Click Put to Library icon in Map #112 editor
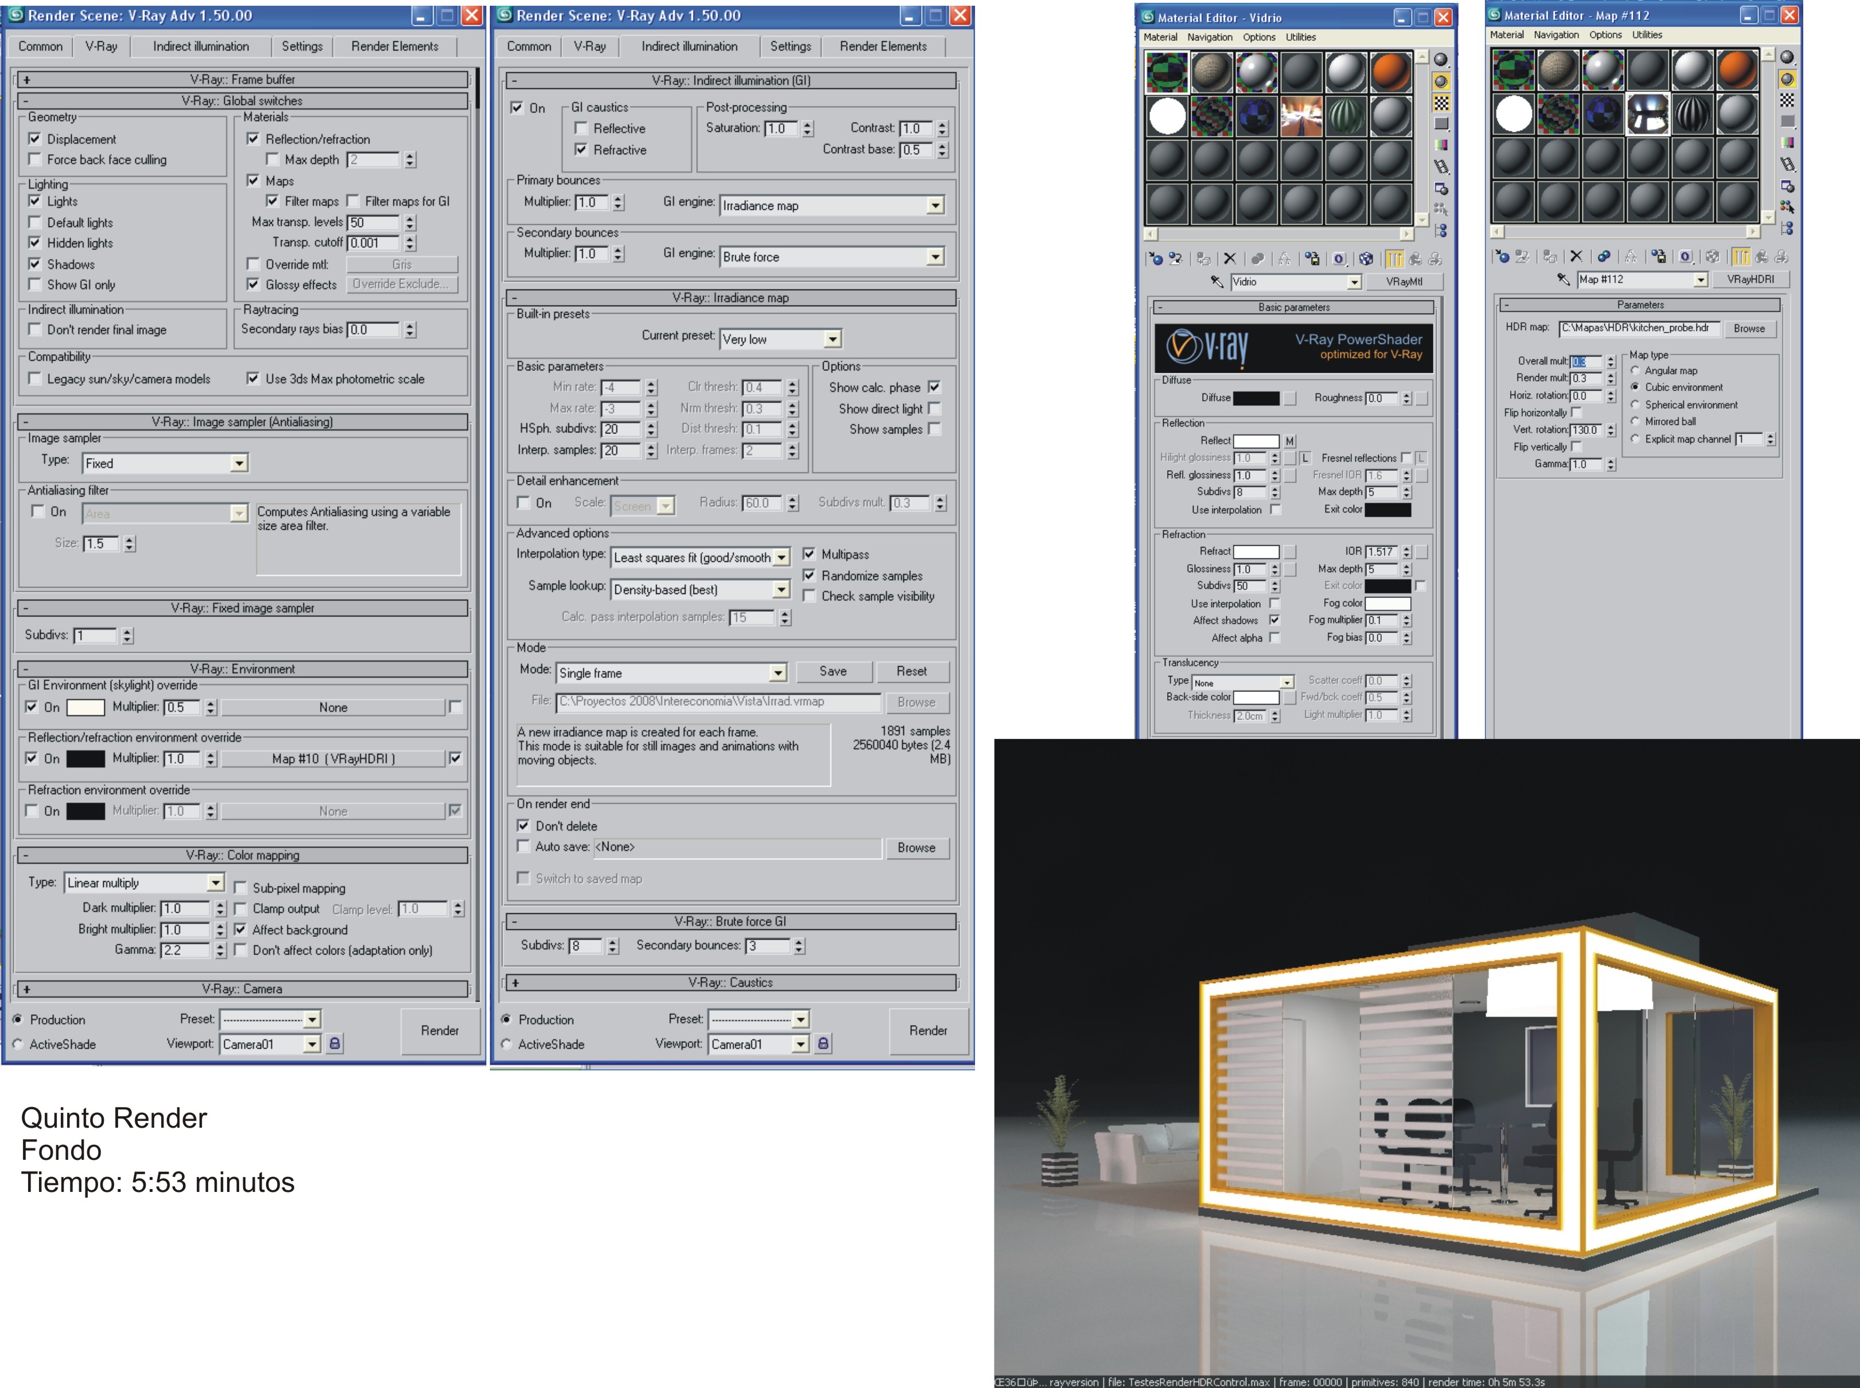Viewport: 1860px width, 1388px height. 1658,256
